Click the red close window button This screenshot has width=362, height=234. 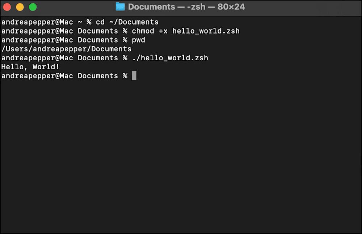pos(7,7)
